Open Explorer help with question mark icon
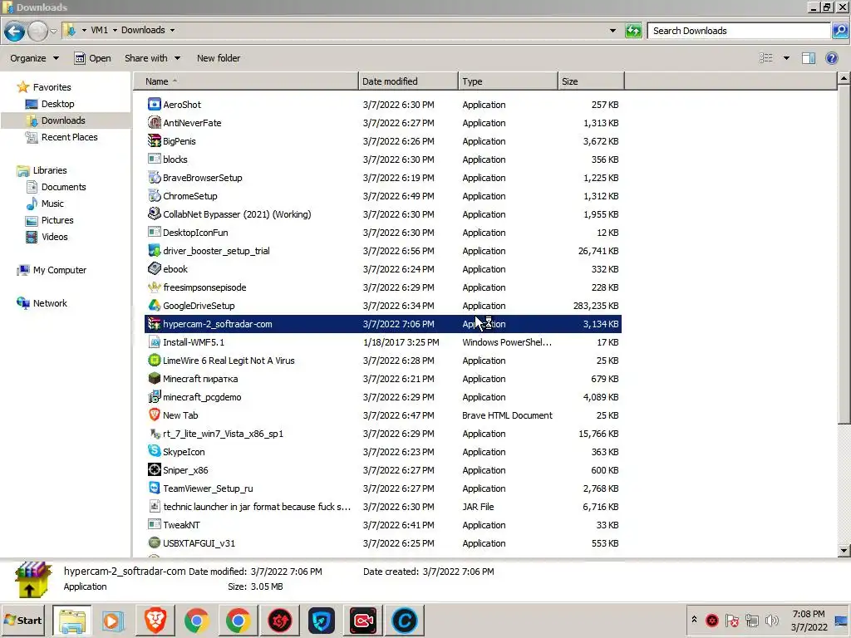851x638 pixels. tap(831, 58)
